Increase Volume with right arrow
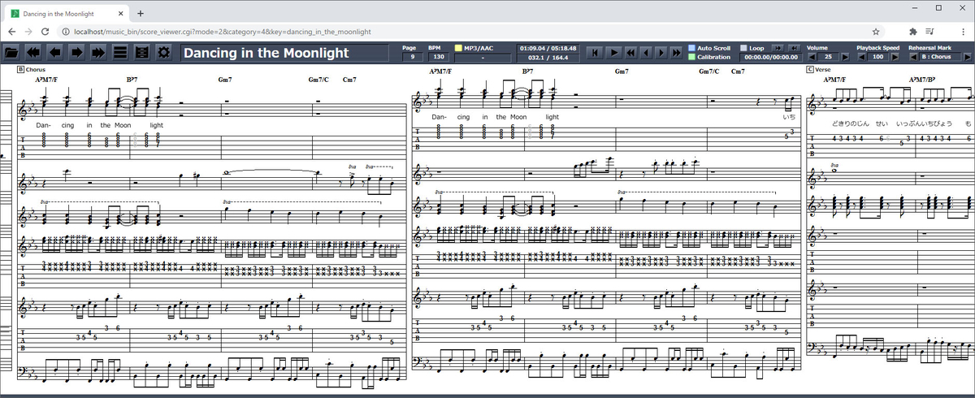The height and width of the screenshot is (398, 975). (x=844, y=58)
